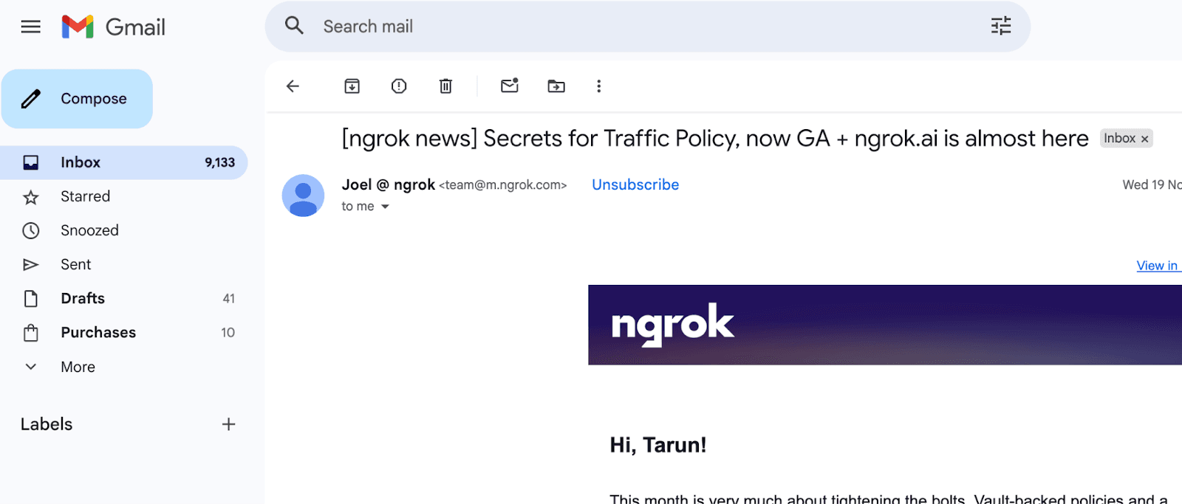
Task: Open the main menu hamburger icon
Action: [x=30, y=27]
